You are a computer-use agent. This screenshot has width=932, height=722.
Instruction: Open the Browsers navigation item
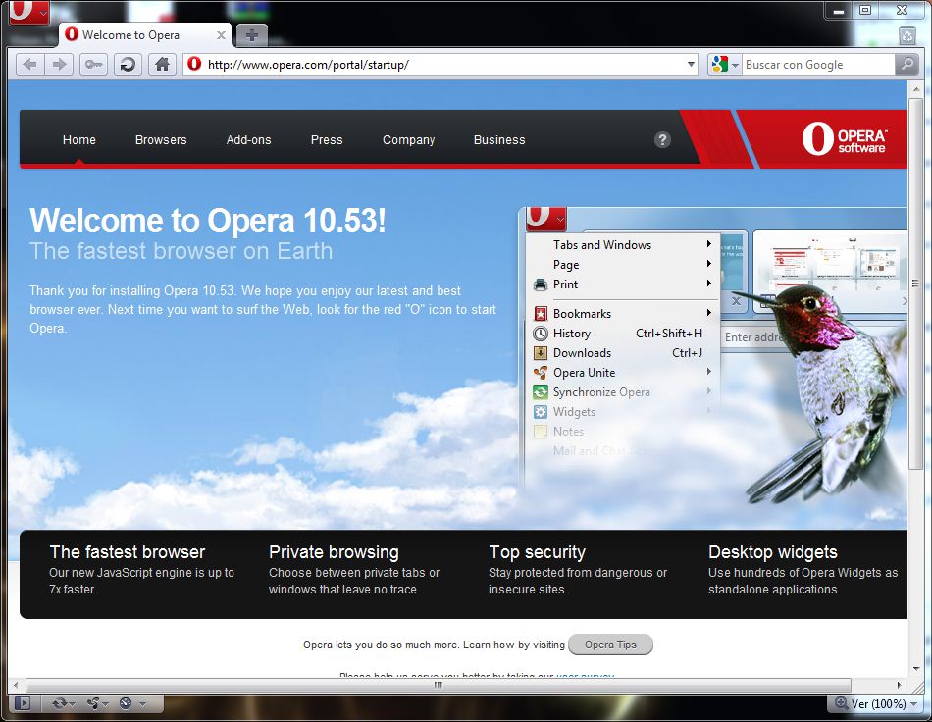tap(161, 139)
